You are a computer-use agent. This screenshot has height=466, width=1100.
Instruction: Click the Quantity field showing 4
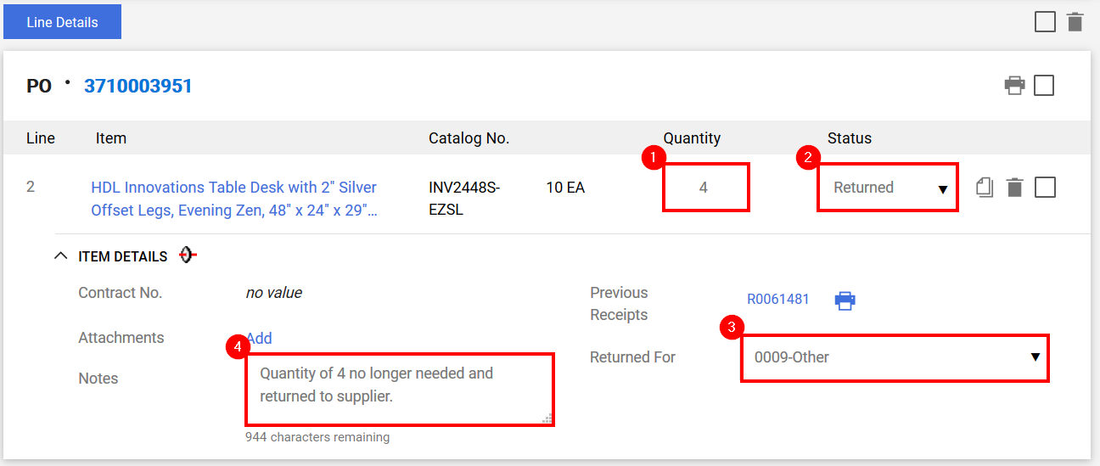(x=706, y=188)
